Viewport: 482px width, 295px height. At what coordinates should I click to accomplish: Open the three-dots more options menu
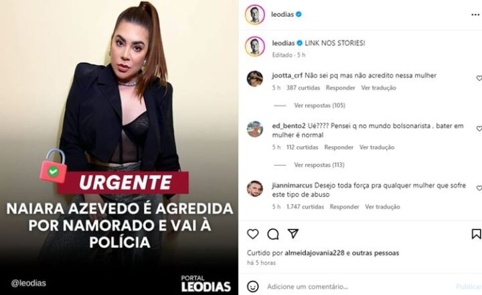[x=475, y=15]
